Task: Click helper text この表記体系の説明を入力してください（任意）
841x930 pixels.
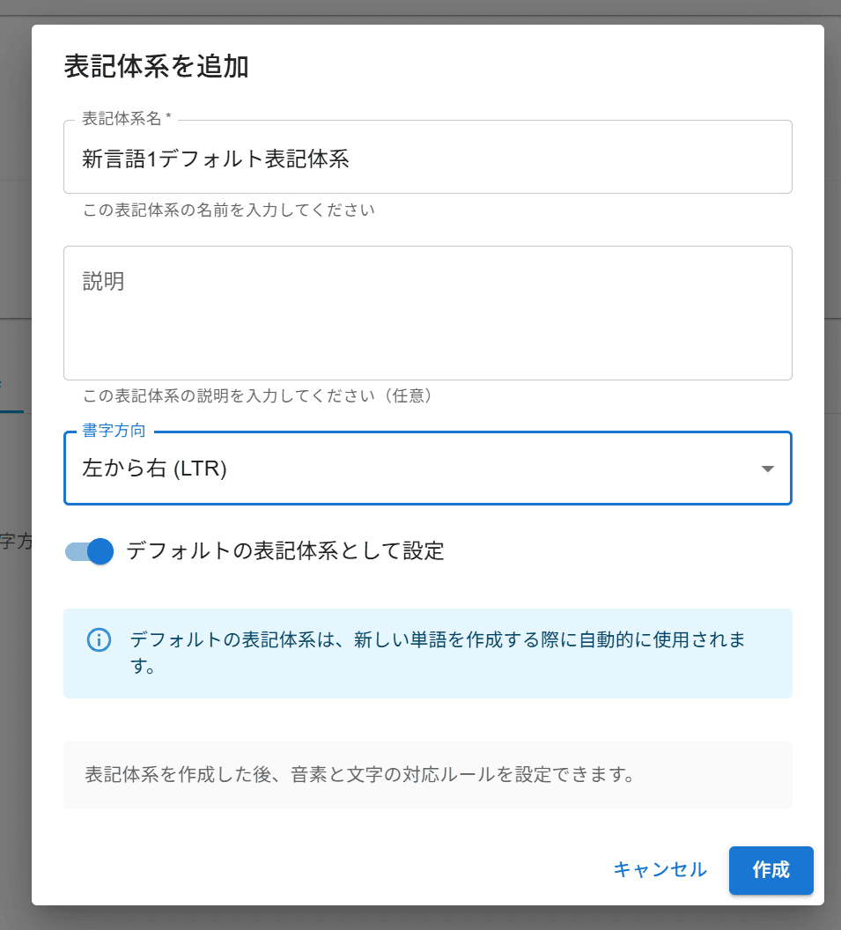Action: [258, 396]
